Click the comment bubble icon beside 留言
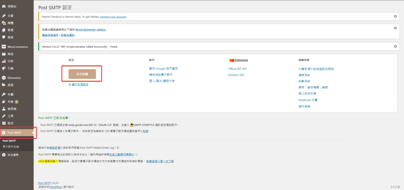404x190 pixels. coord(4,37)
